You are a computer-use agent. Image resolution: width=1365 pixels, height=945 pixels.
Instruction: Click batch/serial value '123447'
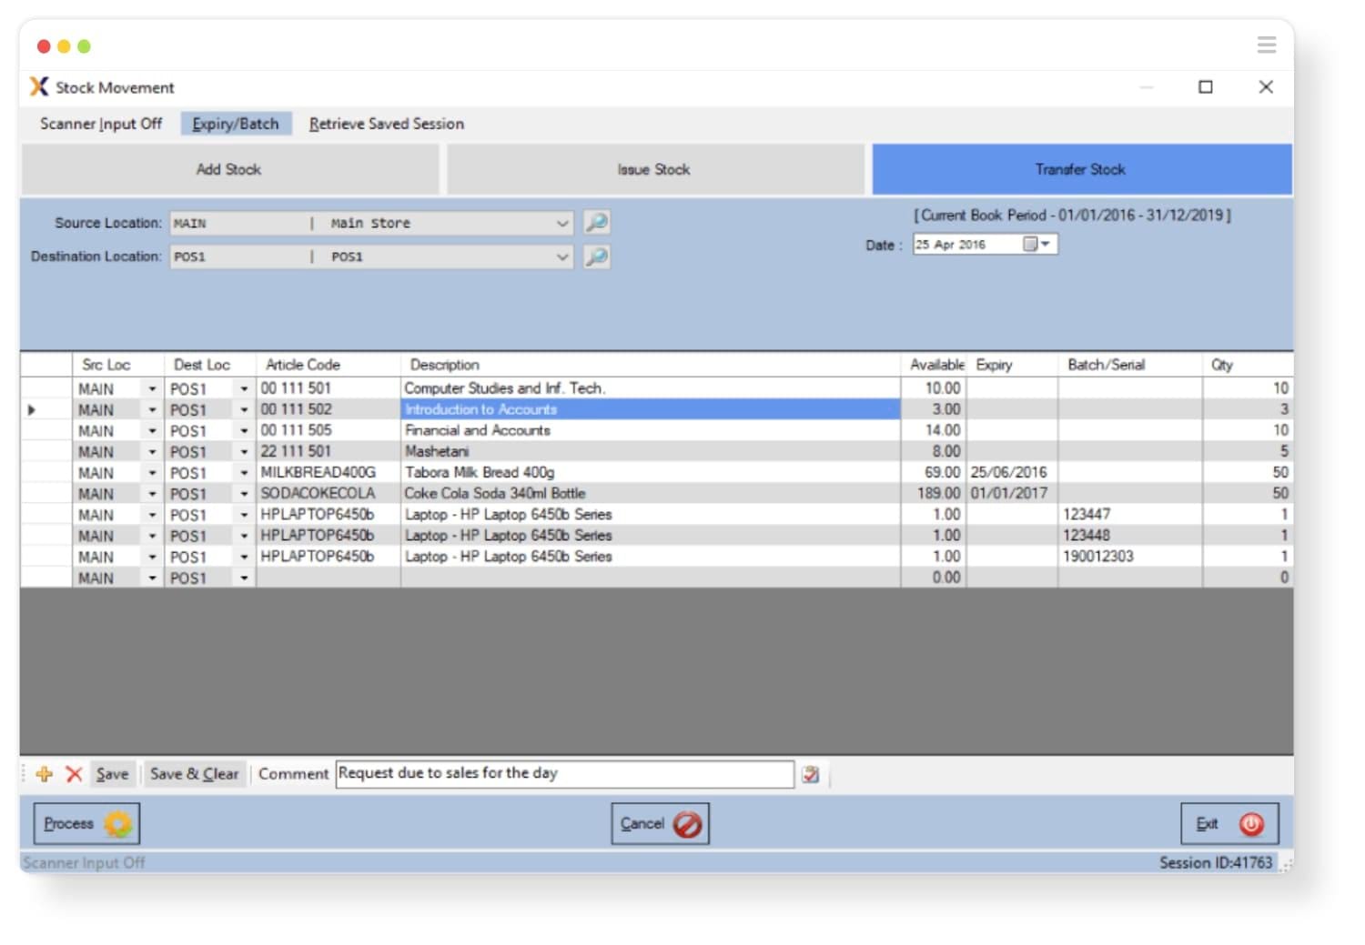(1129, 515)
